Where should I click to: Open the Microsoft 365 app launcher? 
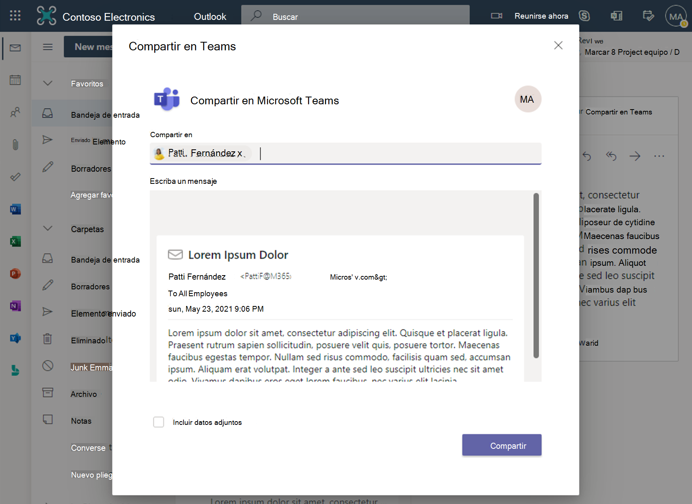point(15,16)
